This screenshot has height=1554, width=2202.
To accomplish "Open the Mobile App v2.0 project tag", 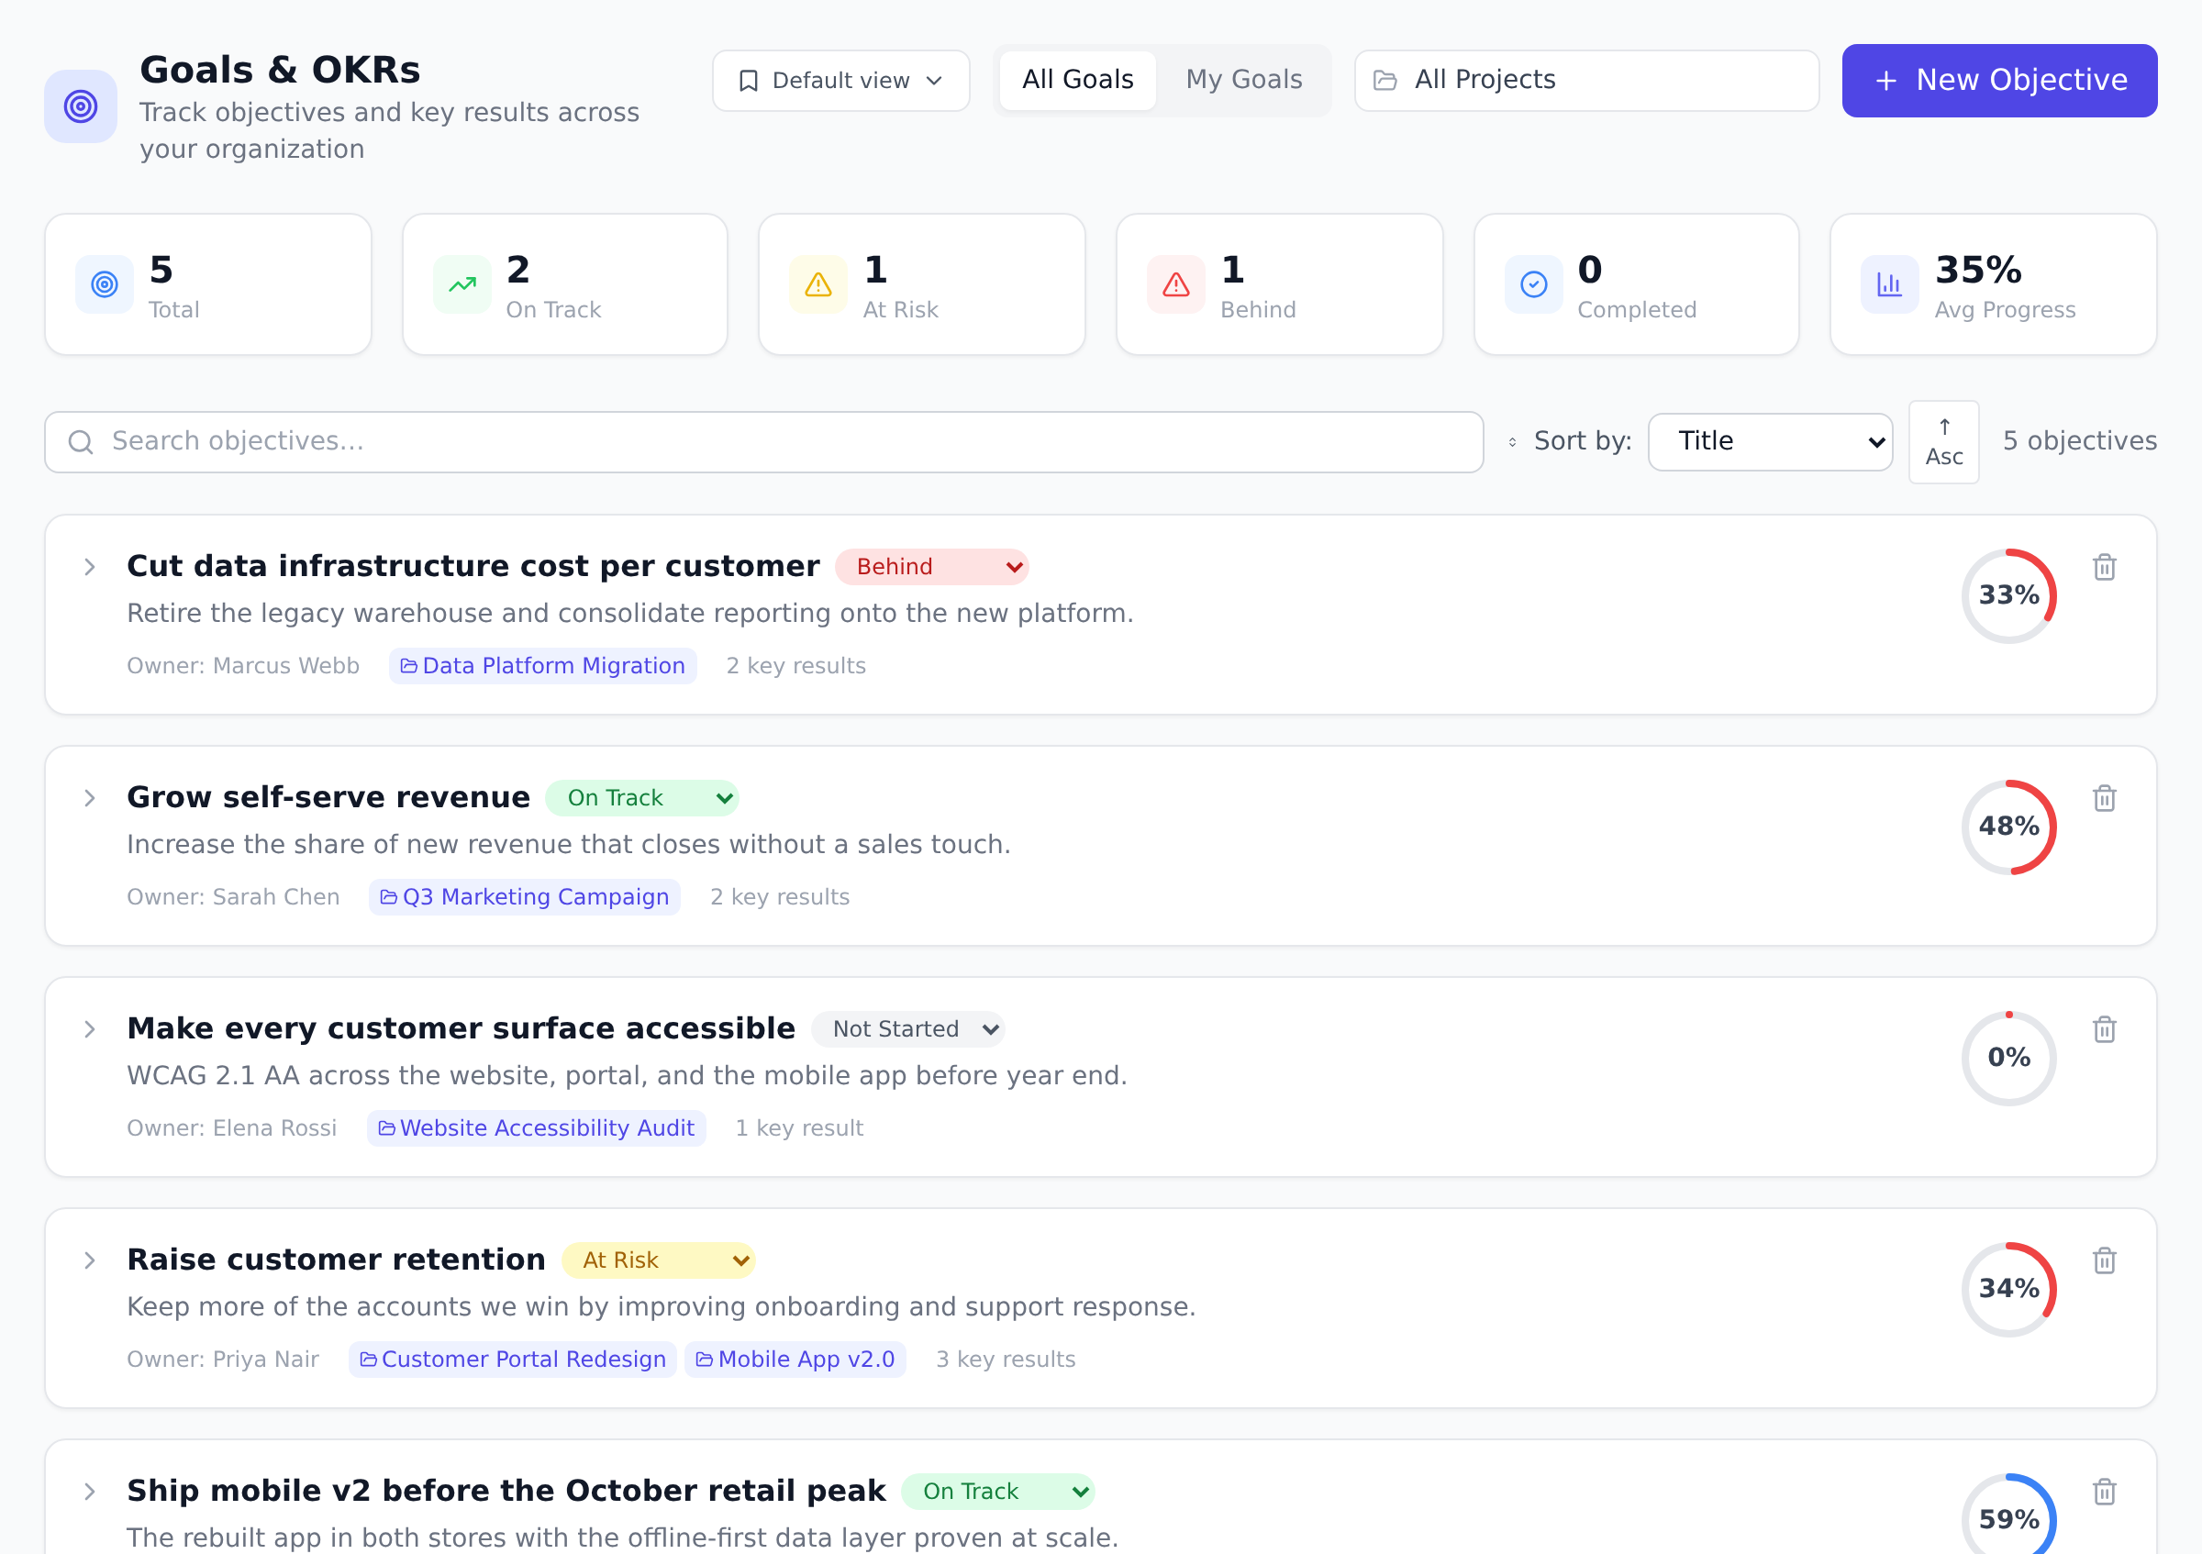I will point(795,1360).
